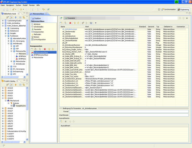This screenshot has height=148, width=192.
Task: Expand the KUKA_Architektur library node
Action: [3, 23]
